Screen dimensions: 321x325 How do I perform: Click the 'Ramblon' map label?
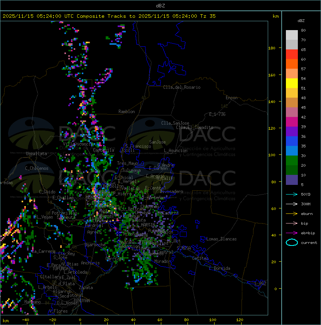127,112
